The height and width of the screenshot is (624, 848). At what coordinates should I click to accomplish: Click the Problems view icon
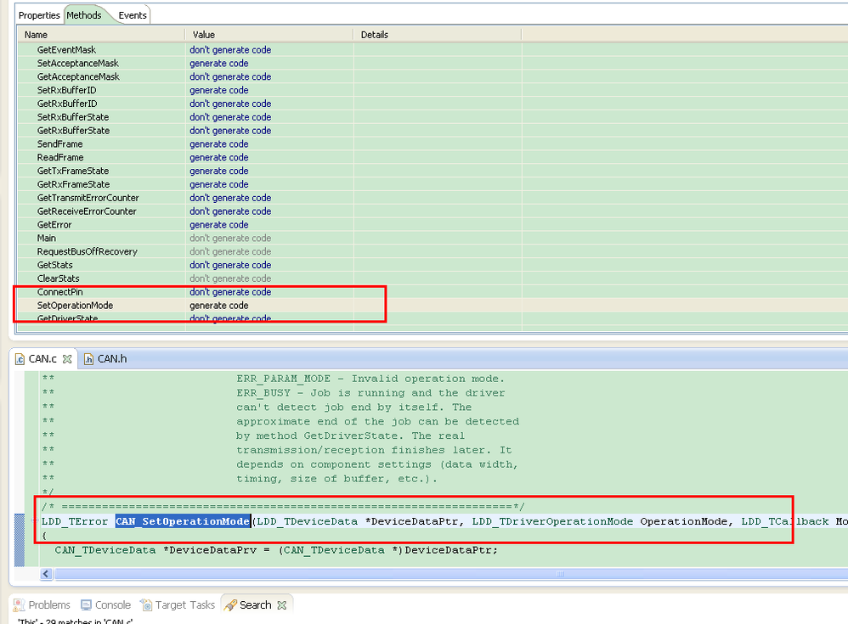tap(19, 605)
